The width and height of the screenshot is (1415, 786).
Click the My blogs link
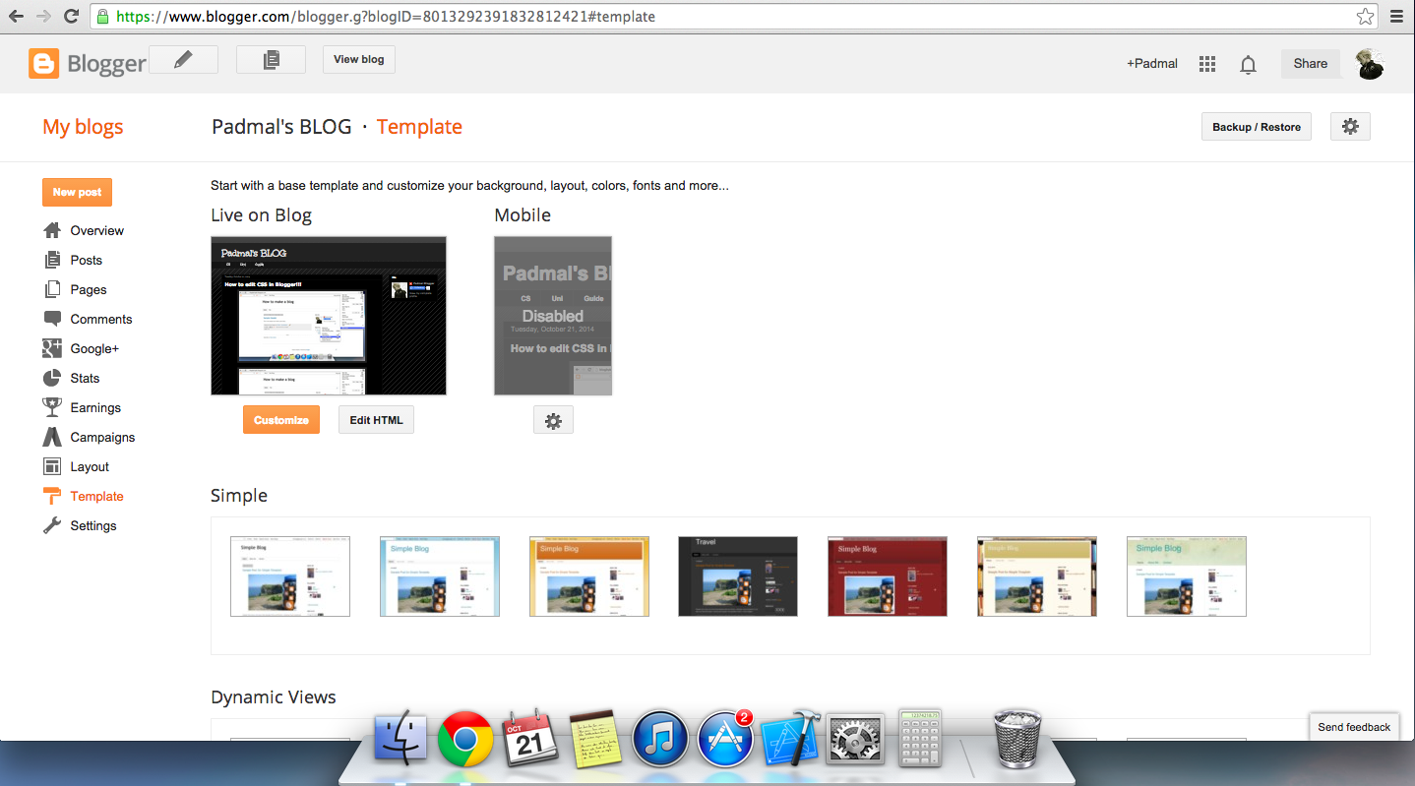[x=83, y=127]
